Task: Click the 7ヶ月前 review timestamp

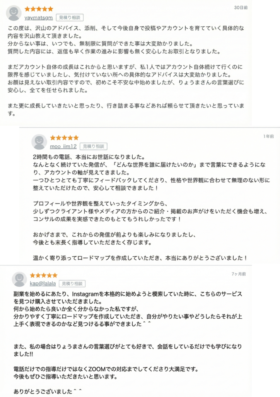Action: pyautogui.click(x=239, y=274)
